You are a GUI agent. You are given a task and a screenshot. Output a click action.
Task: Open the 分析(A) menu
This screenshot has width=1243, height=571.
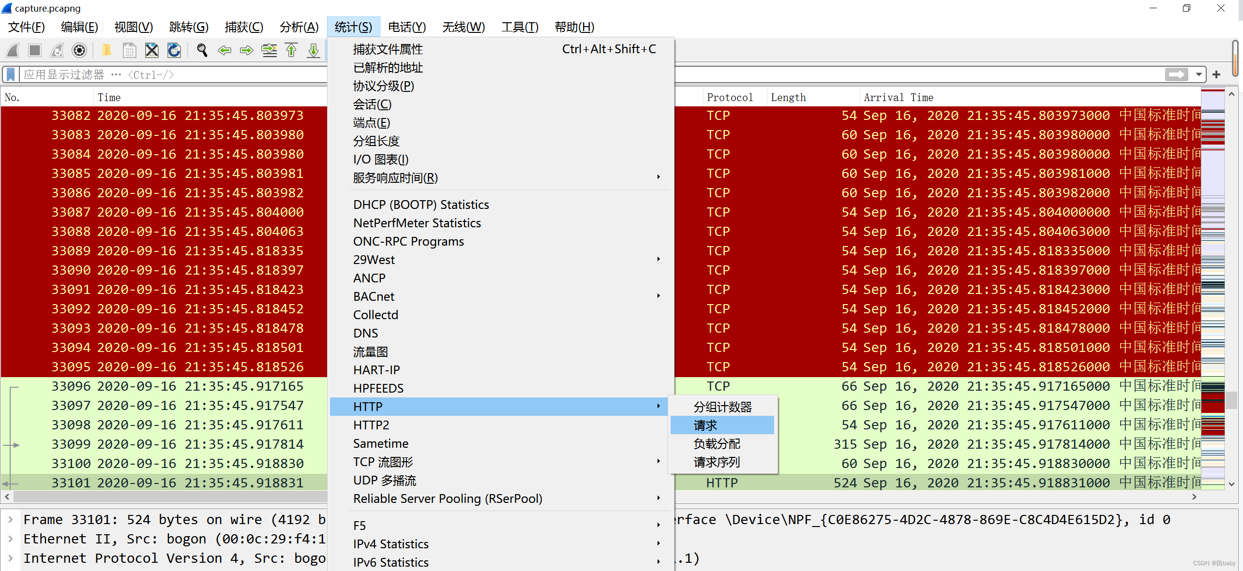[299, 27]
